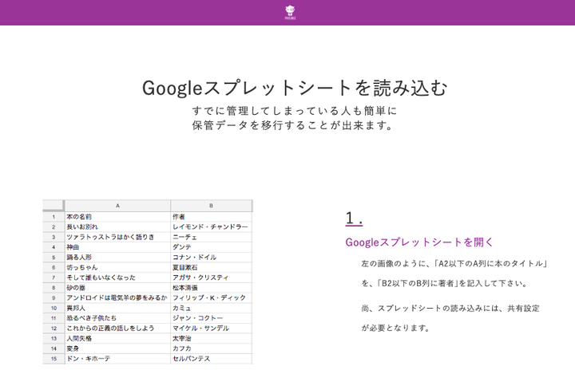Screen dimensions: 575x382
Task: Click the sentence mentioning 'A2以下のA列に本のタイトル'
Action: coord(454,264)
